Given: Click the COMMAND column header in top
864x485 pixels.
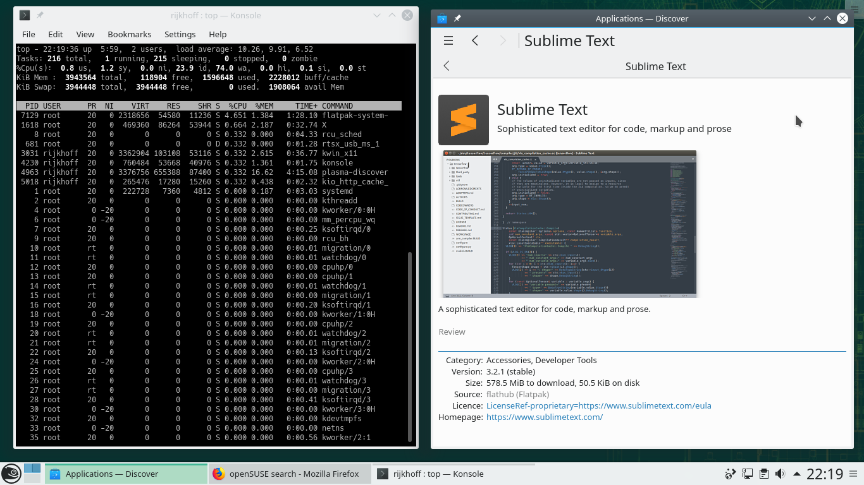Looking at the screenshot, I should click(x=337, y=106).
